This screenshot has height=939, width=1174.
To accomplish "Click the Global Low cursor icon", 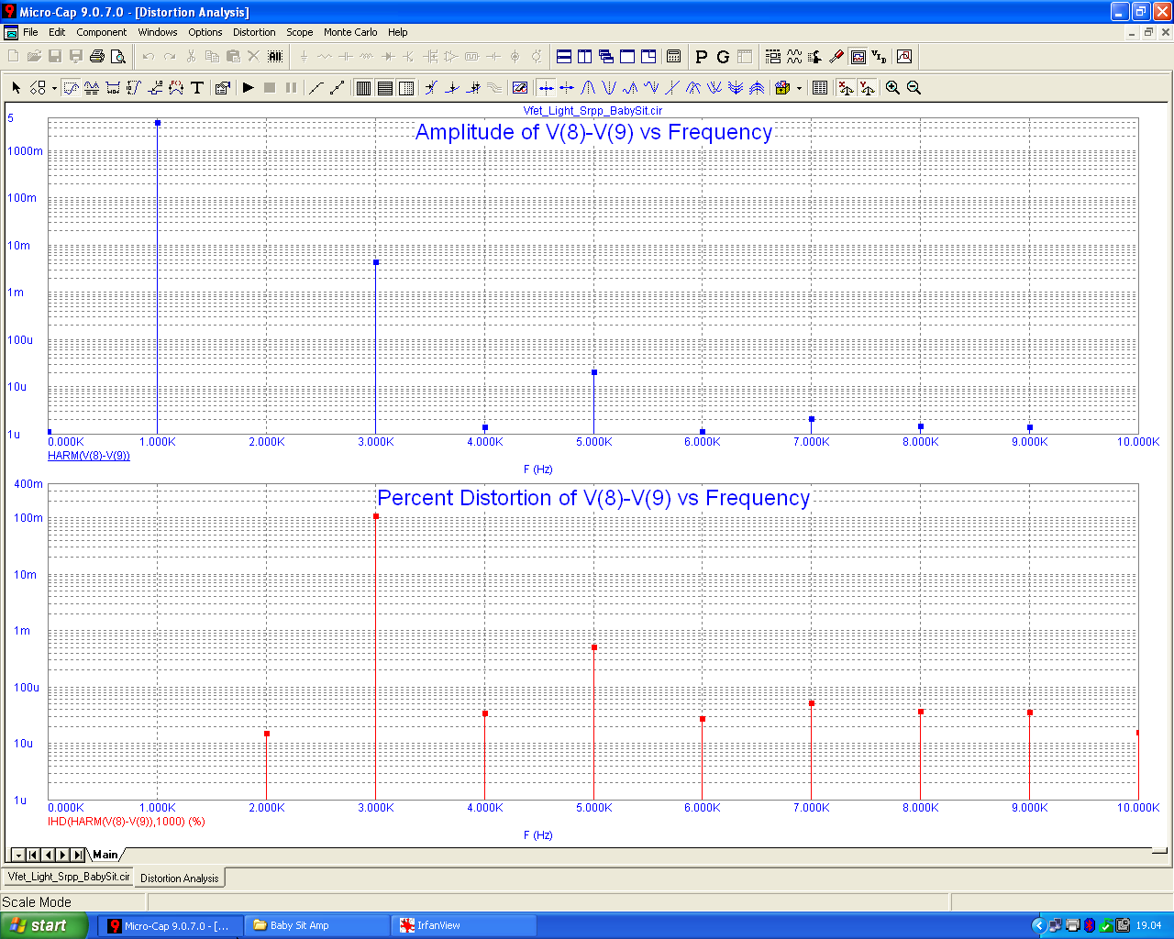I will pyautogui.click(x=714, y=88).
